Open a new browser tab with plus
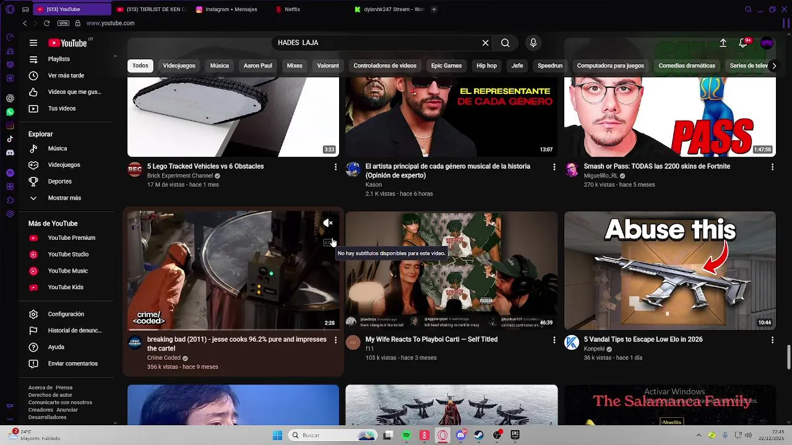 coord(434,9)
